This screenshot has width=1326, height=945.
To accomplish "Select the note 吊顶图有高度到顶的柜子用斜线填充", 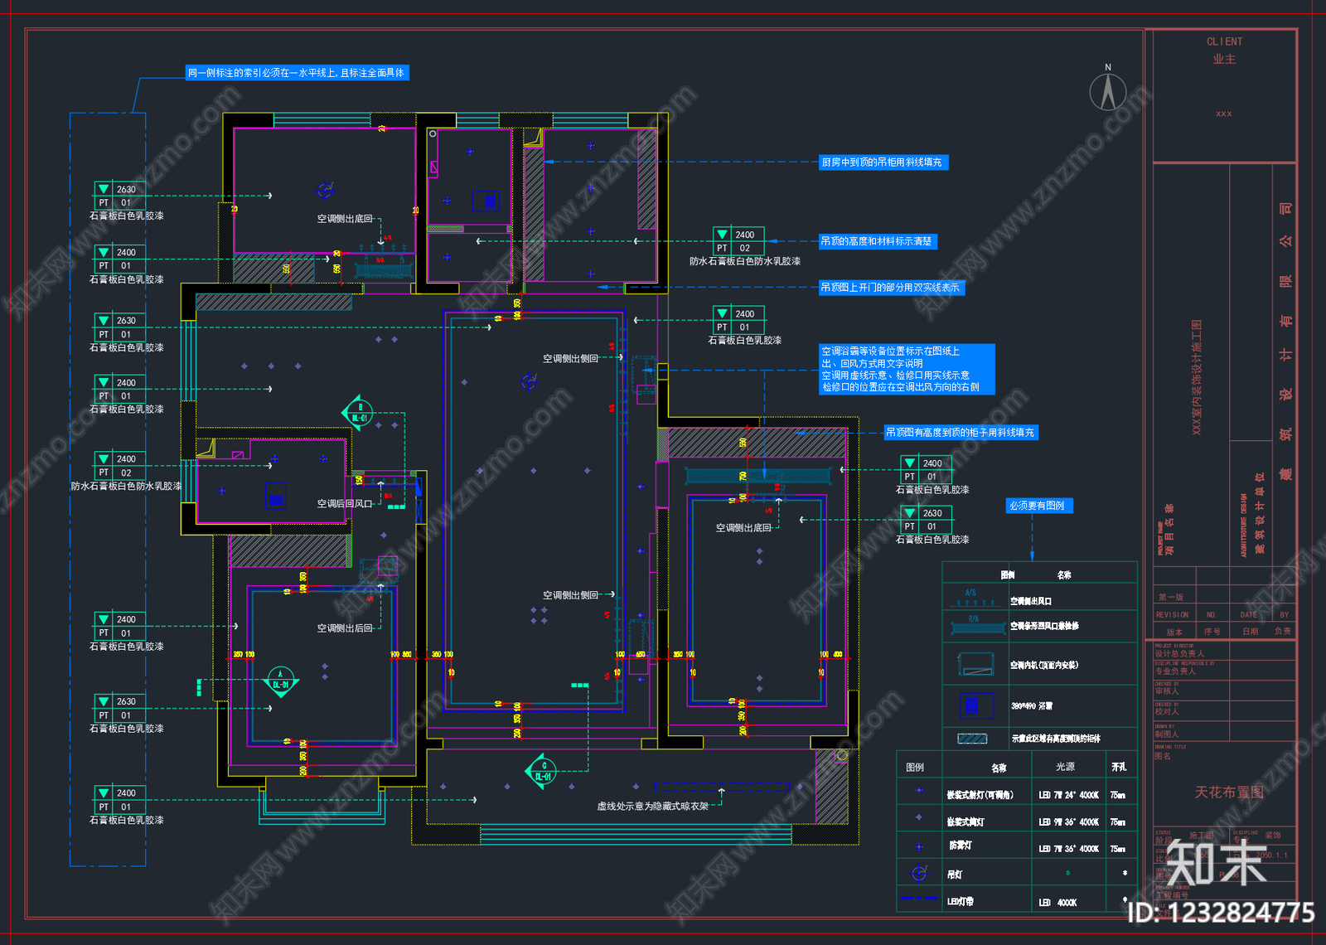I will pyautogui.click(x=961, y=433).
